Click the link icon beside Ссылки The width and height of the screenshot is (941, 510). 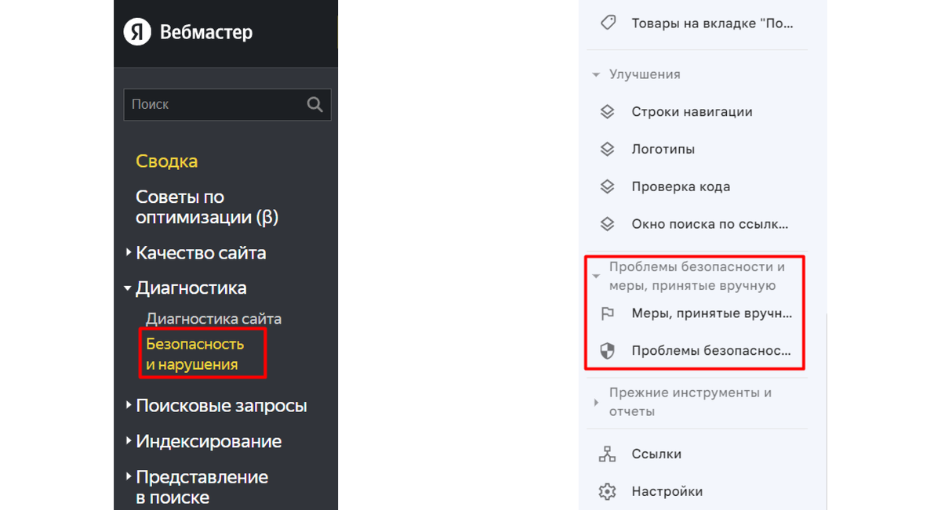click(607, 454)
